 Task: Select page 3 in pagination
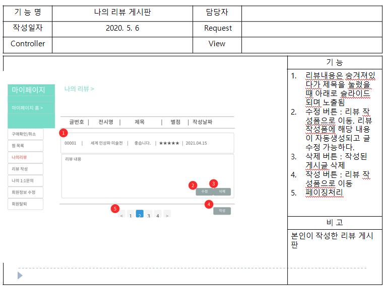[x=149, y=216]
